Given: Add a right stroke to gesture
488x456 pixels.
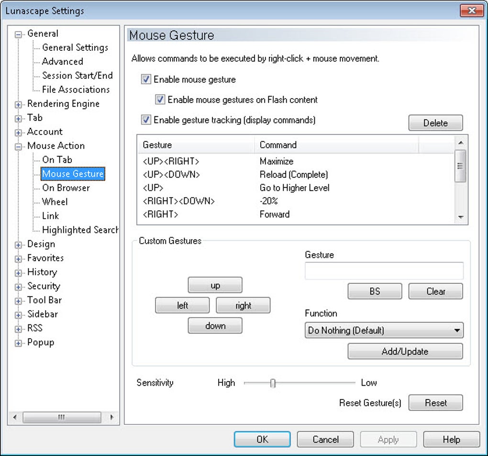Looking at the screenshot, I should click(x=243, y=305).
